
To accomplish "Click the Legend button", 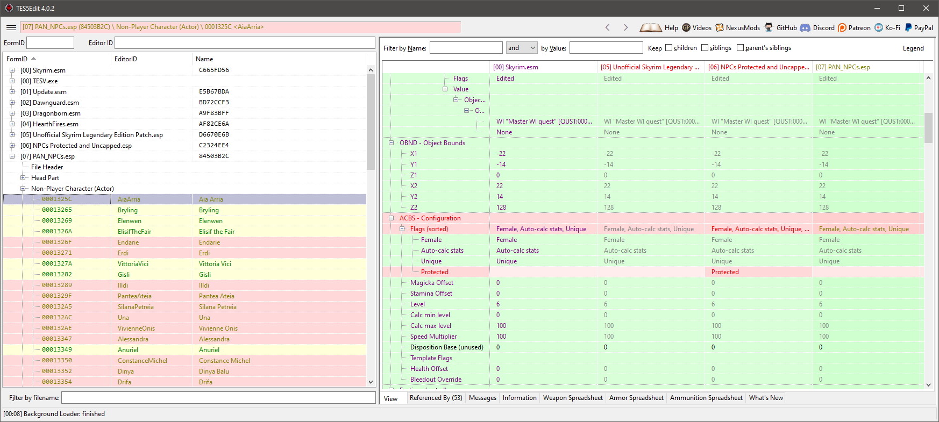I will click(x=913, y=48).
